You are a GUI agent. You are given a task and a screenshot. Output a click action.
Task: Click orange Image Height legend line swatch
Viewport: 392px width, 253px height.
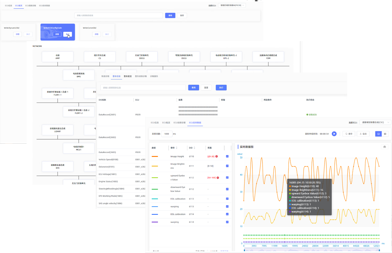[155, 157]
